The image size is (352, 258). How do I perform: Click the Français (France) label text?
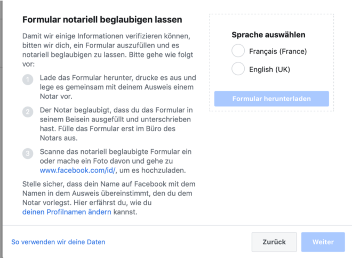click(x=278, y=51)
